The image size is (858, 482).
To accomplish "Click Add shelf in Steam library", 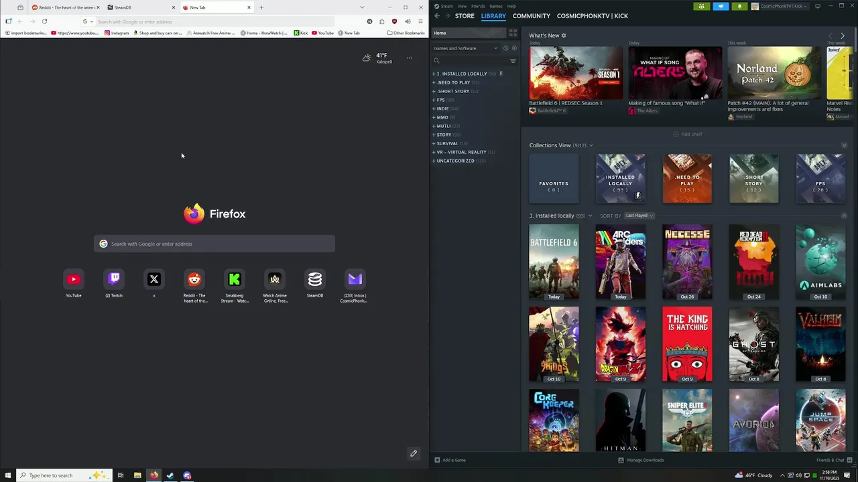I will pos(688,134).
